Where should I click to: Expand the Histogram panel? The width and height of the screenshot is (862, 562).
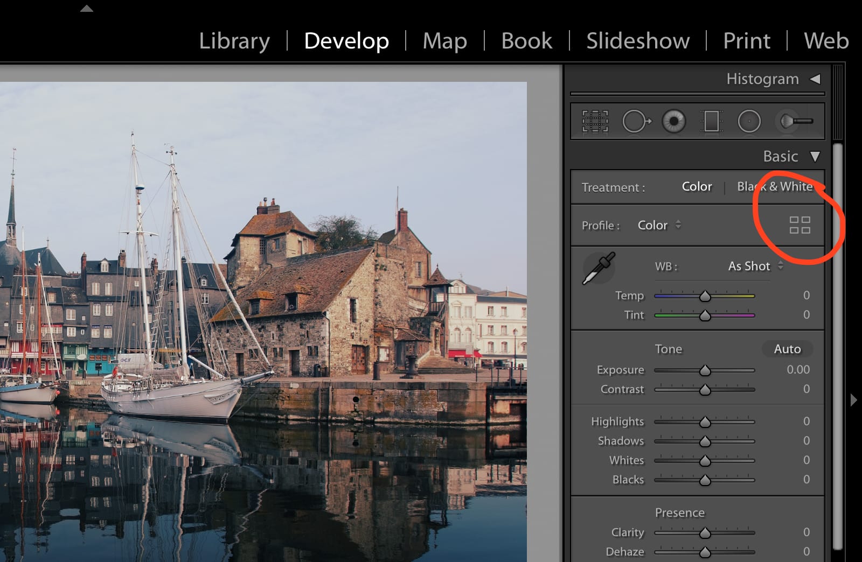(x=815, y=79)
